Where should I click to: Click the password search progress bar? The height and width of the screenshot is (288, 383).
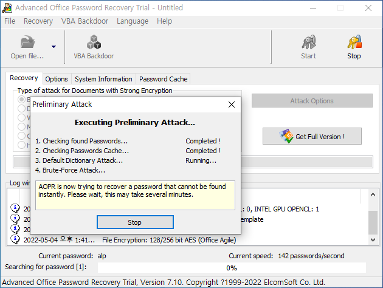(x=232, y=267)
